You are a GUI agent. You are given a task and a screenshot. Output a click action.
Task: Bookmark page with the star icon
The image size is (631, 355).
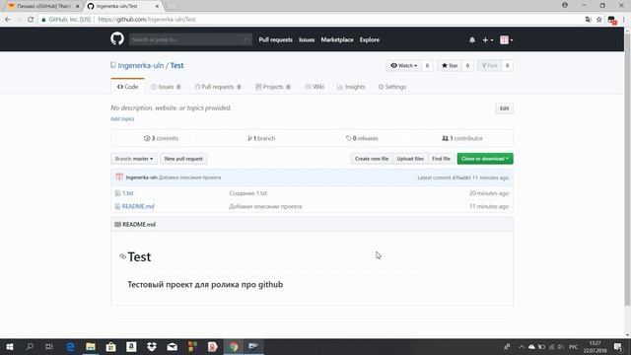coord(599,20)
